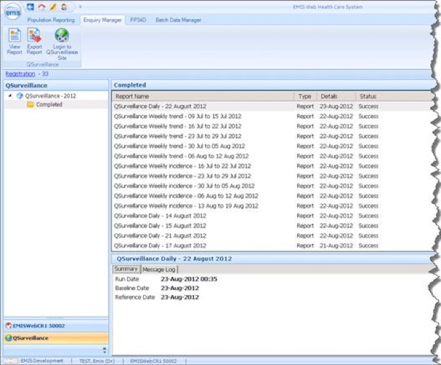441x365 pixels.
Task: Select the Completed folder in tree
Action: pos(49,104)
